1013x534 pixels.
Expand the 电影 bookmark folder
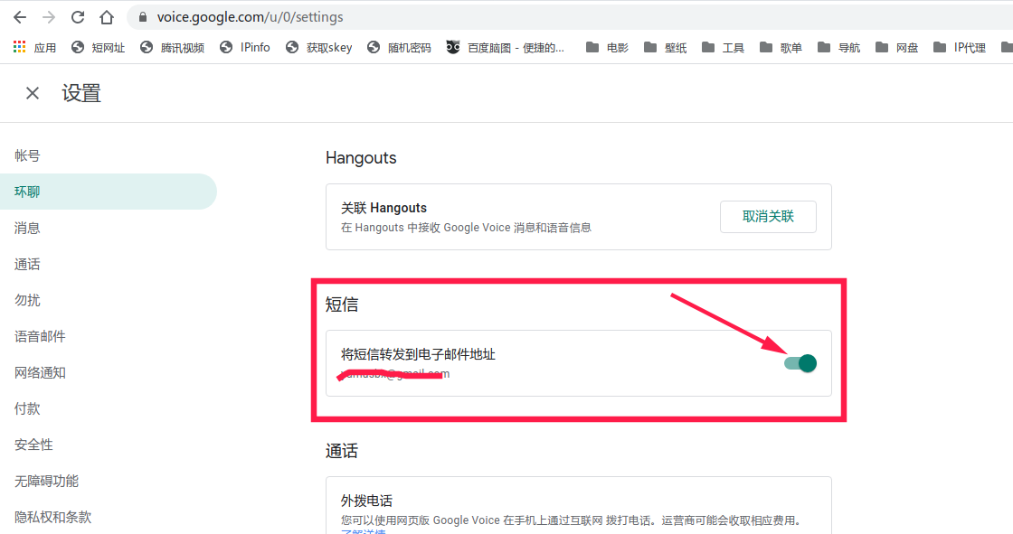pyautogui.click(x=607, y=47)
